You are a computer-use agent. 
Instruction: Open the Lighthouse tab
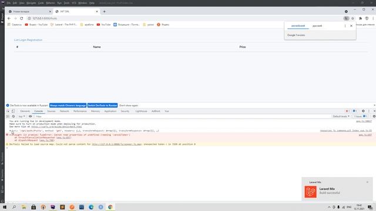point(141,111)
